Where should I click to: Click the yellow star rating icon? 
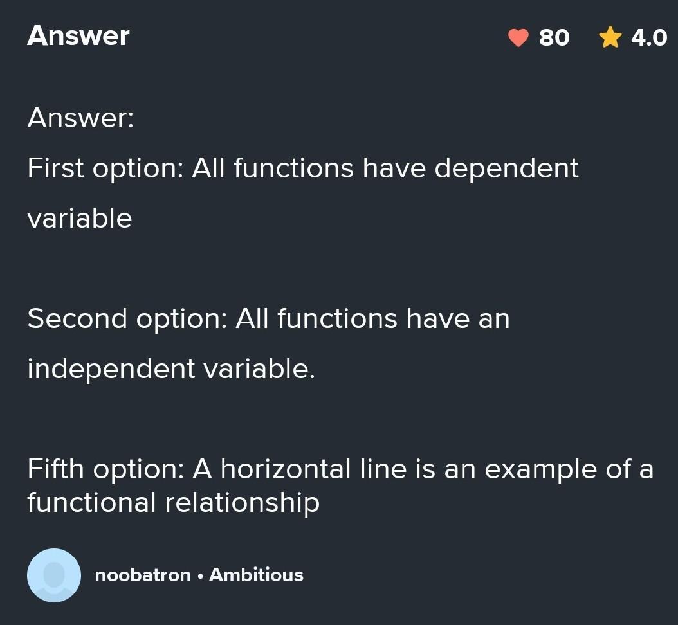click(610, 37)
